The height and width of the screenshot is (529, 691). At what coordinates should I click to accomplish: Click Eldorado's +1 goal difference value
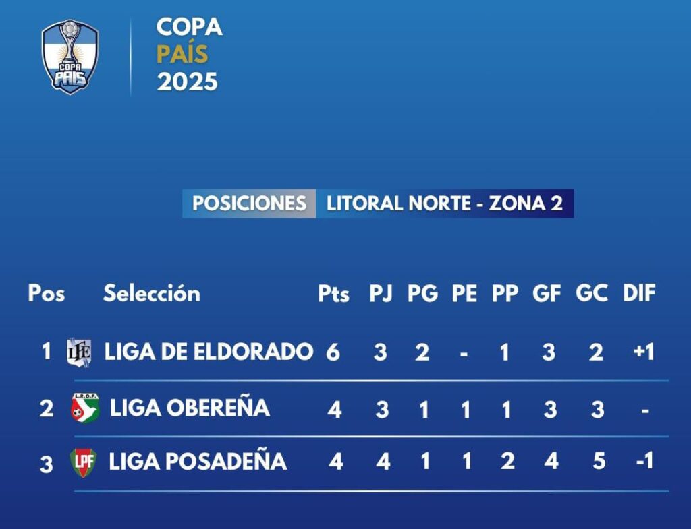point(643,352)
